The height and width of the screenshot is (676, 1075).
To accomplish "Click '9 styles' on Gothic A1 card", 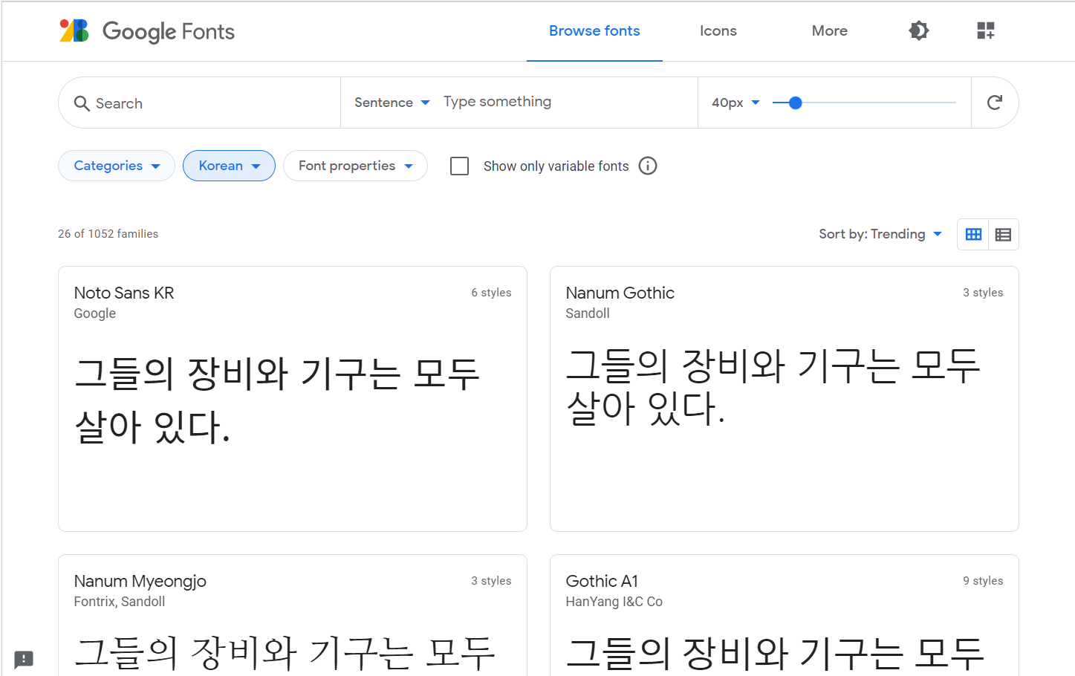I will pyautogui.click(x=983, y=581).
